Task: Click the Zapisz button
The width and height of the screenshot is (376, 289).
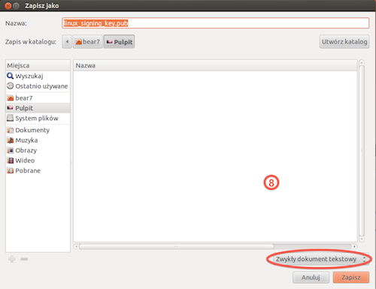Action: [351, 278]
